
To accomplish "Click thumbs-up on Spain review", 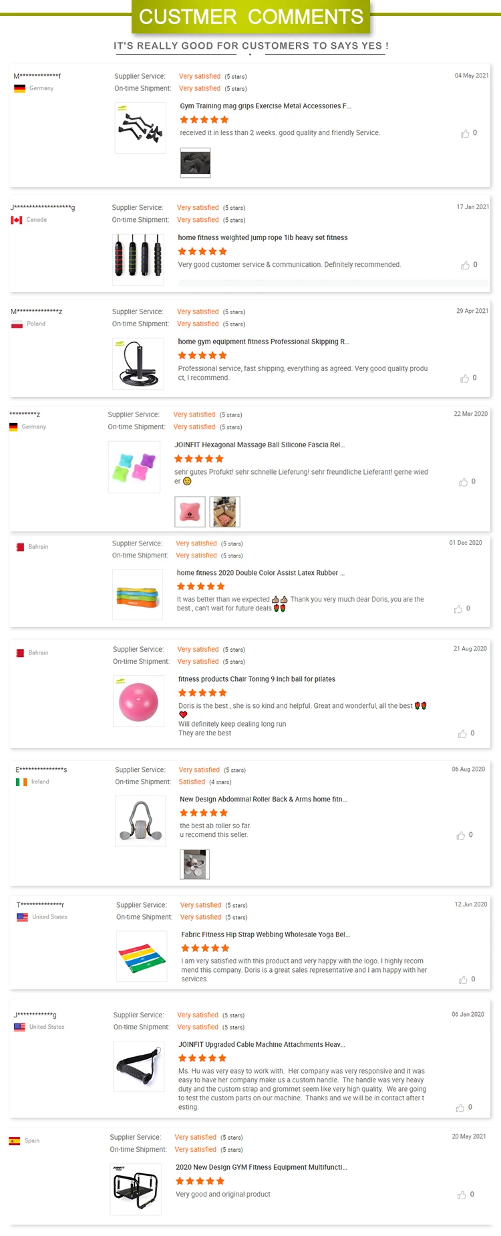I will click(x=462, y=1195).
